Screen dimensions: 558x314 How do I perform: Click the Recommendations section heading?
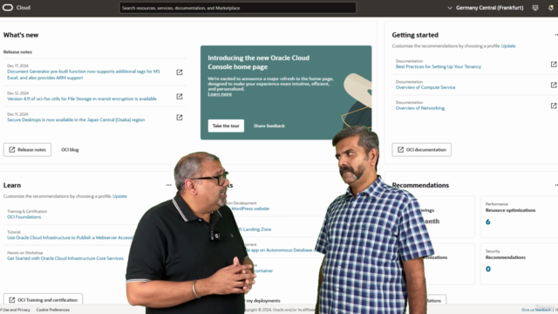point(420,185)
